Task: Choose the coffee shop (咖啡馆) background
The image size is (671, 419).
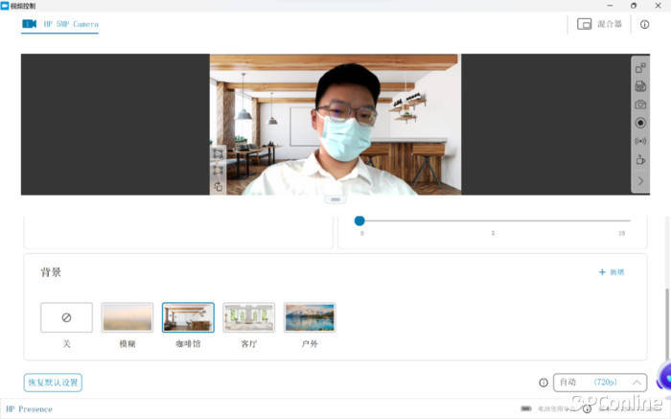Action: [x=188, y=317]
